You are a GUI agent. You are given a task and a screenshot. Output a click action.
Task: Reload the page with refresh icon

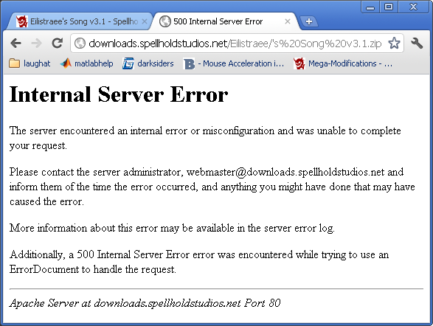point(58,43)
